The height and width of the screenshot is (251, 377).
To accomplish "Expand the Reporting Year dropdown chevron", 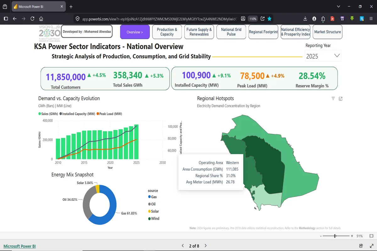I will pyautogui.click(x=337, y=56).
